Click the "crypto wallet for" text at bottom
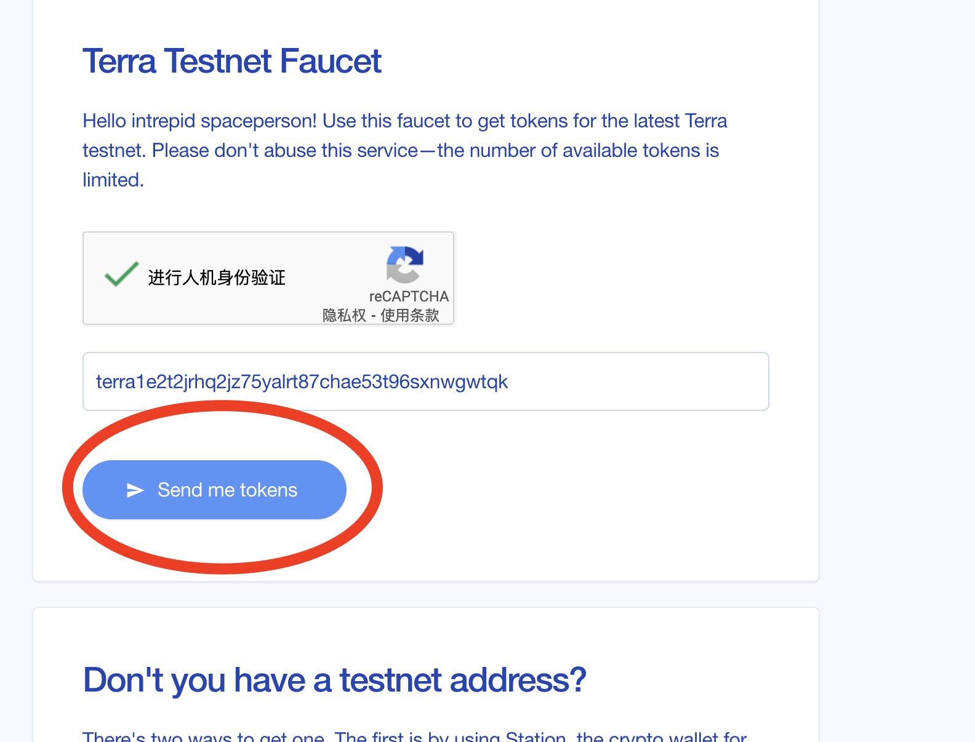 tap(677, 736)
